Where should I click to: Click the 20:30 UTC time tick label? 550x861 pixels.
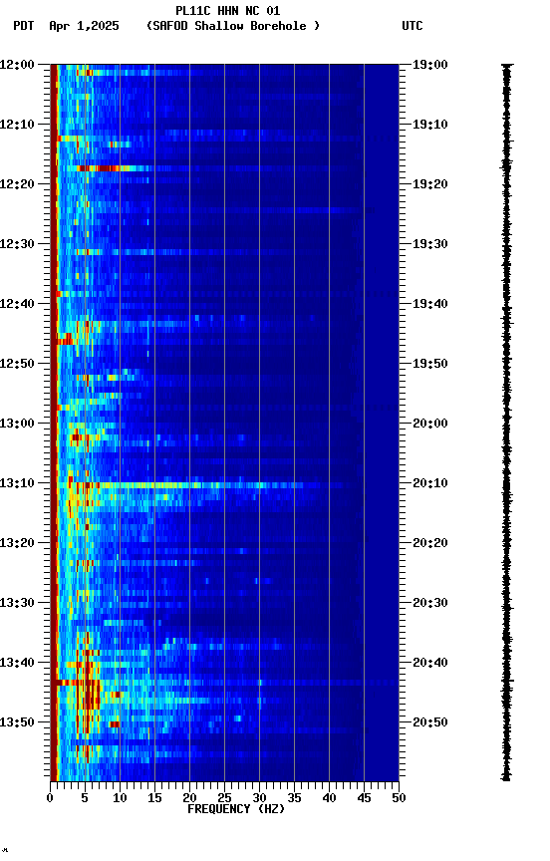pyautogui.click(x=430, y=603)
